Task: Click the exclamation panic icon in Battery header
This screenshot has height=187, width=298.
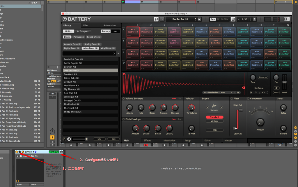Action: point(255,19)
